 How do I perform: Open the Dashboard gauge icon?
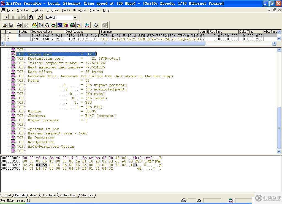(34, 25)
